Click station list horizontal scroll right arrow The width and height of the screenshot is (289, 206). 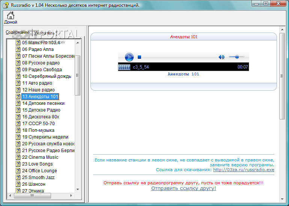tap(71, 196)
